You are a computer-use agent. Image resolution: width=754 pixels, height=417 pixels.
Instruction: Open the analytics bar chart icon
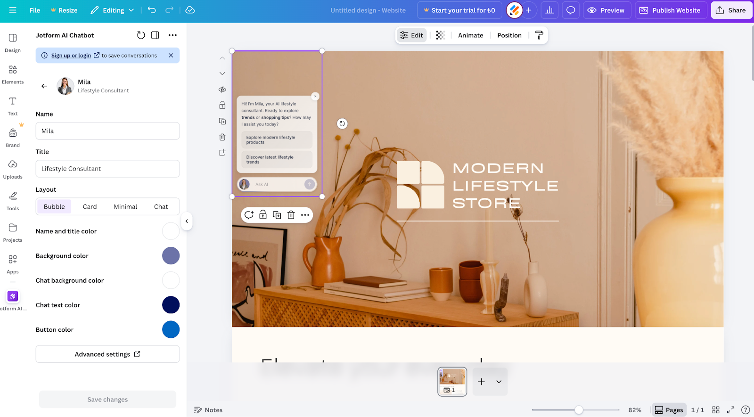point(549,10)
